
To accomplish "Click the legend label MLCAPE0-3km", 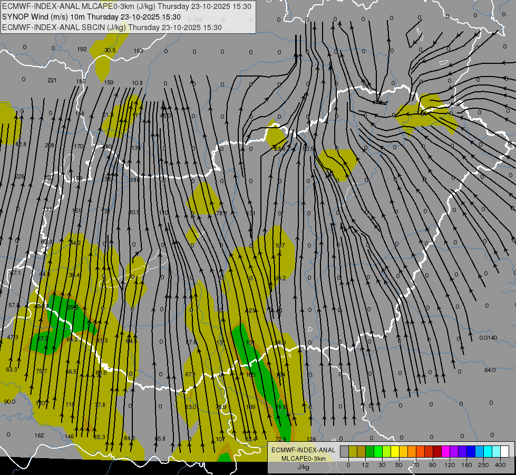I will click(303, 459).
